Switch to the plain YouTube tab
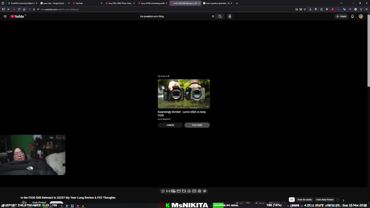The image size is (370, 208). [87, 3]
